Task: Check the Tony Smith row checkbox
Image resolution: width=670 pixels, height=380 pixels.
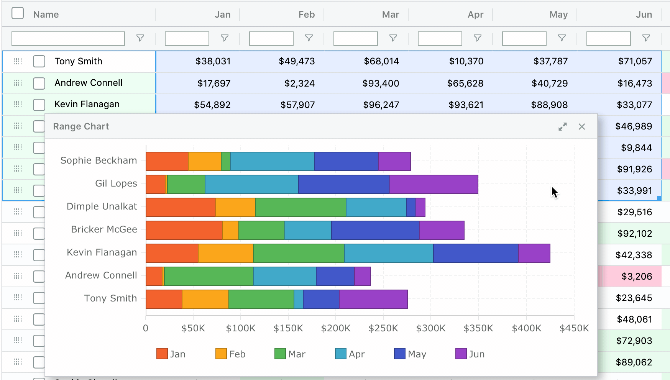Action: (39, 61)
